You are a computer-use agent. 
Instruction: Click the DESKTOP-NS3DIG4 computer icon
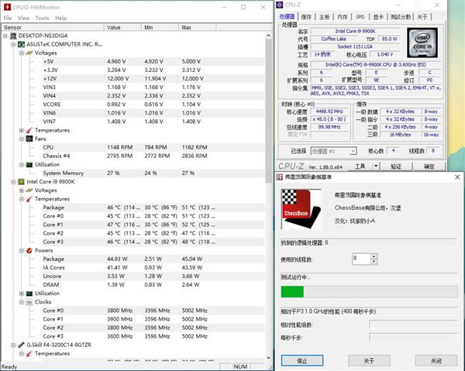point(13,36)
